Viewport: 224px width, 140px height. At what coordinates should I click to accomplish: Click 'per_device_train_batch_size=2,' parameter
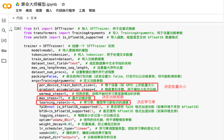pos(68,85)
